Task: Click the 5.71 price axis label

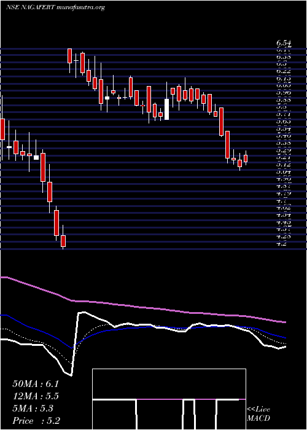Action: 284,114
